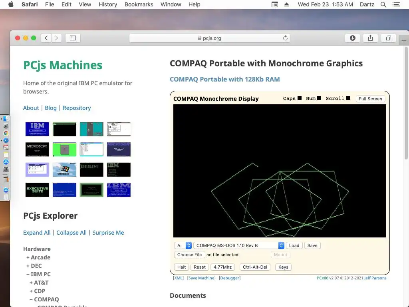Show the tab overview button
The height and width of the screenshot is (307, 409).
pos(388,38)
